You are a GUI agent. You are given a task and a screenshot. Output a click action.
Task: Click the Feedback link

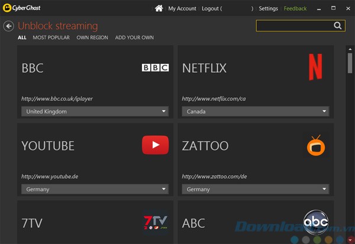click(x=295, y=9)
